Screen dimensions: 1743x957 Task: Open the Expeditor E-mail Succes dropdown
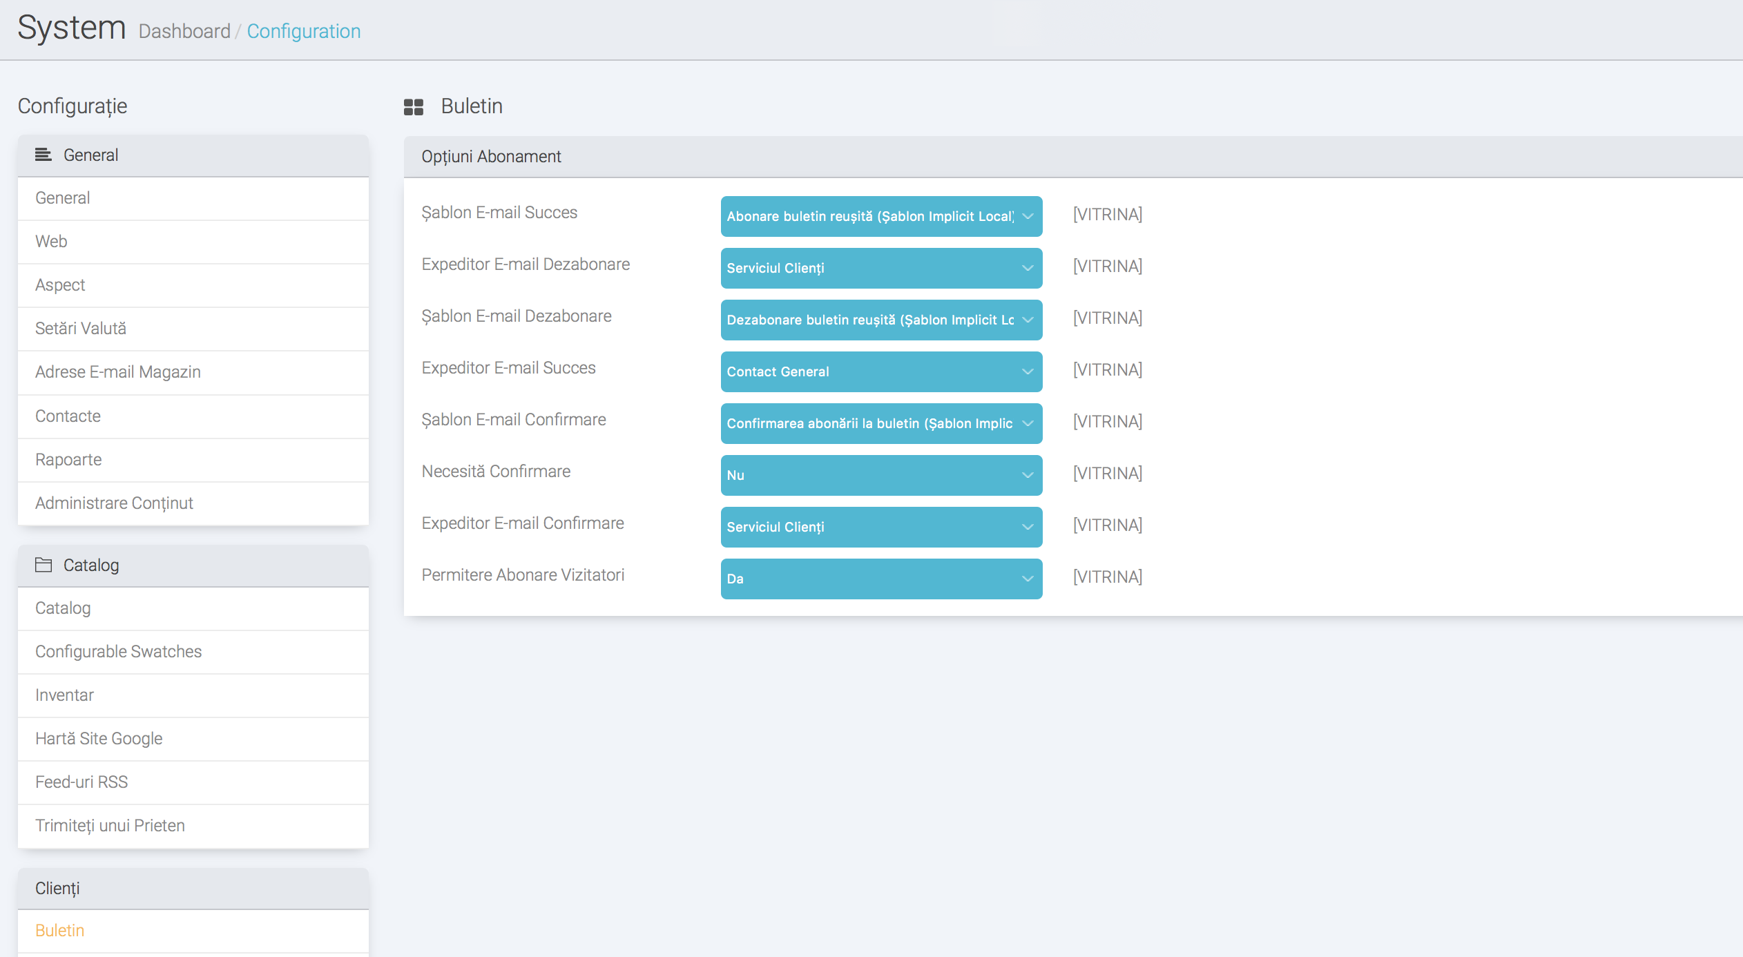coord(881,371)
